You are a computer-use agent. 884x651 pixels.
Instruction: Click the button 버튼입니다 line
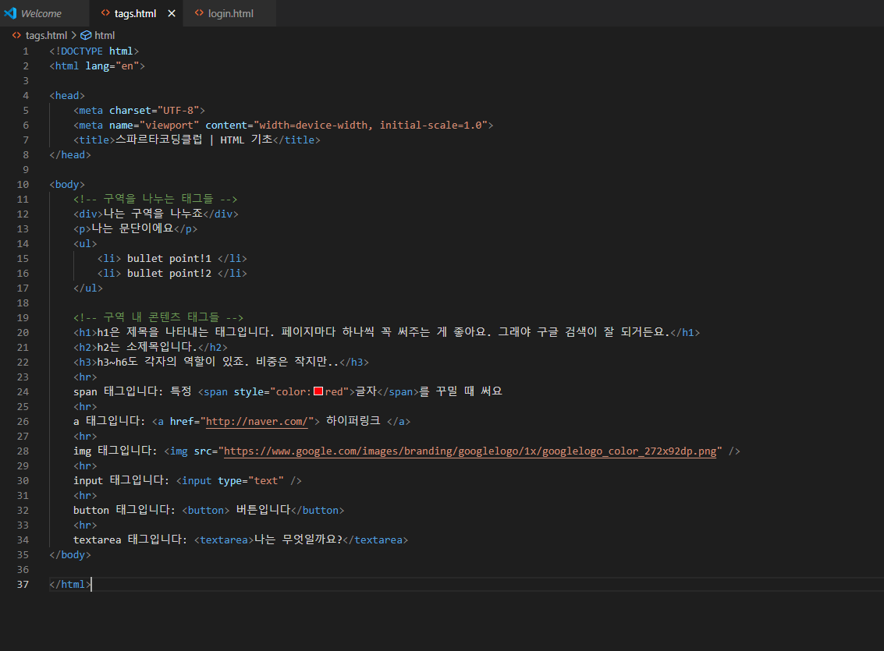click(x=208, y=510)
